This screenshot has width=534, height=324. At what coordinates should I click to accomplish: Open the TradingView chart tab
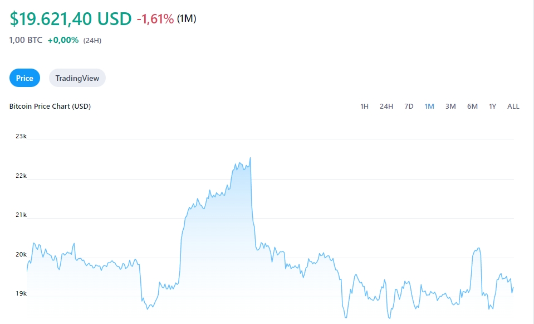click(x=77, y=78)
